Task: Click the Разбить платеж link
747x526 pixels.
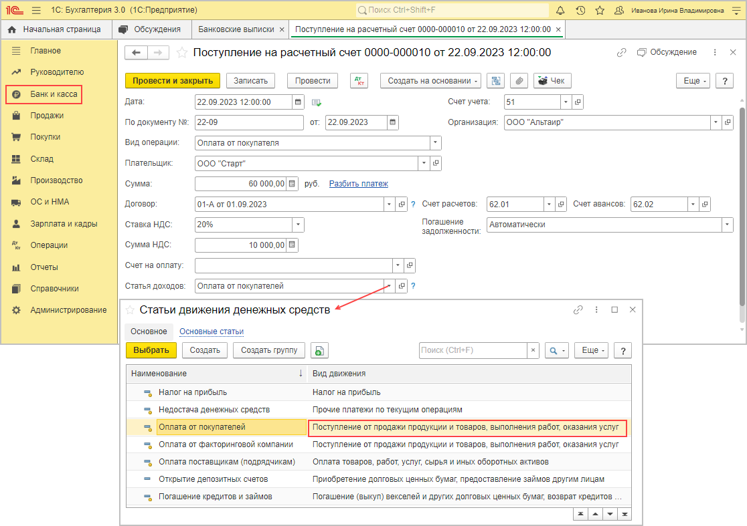Action: point(358,184)
